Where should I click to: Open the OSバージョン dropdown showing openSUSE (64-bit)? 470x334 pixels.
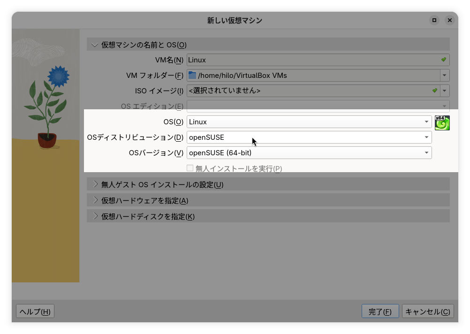(309, 152)
